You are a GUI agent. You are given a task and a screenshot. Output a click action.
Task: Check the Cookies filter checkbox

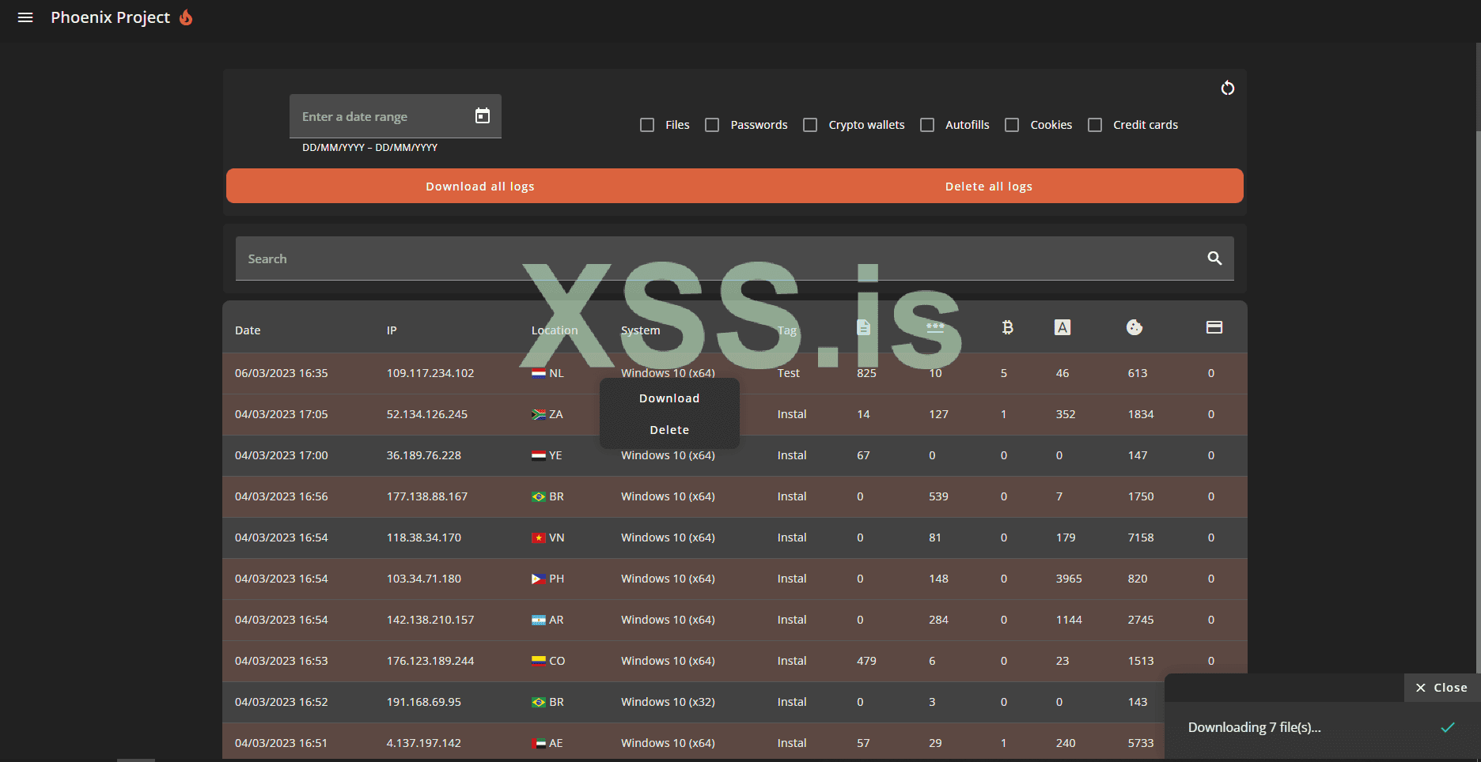pyautogui.click(x=1012, y=125)
